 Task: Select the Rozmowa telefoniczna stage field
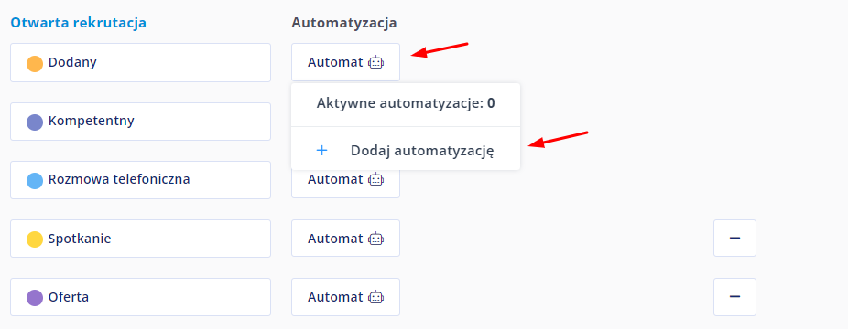[141, 180]
